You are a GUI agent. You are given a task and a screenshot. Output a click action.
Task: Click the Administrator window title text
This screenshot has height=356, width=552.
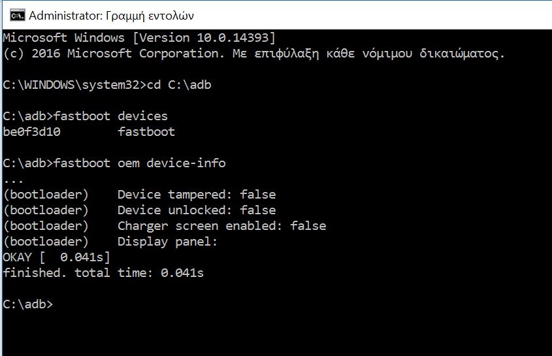[x=111, y=15]
